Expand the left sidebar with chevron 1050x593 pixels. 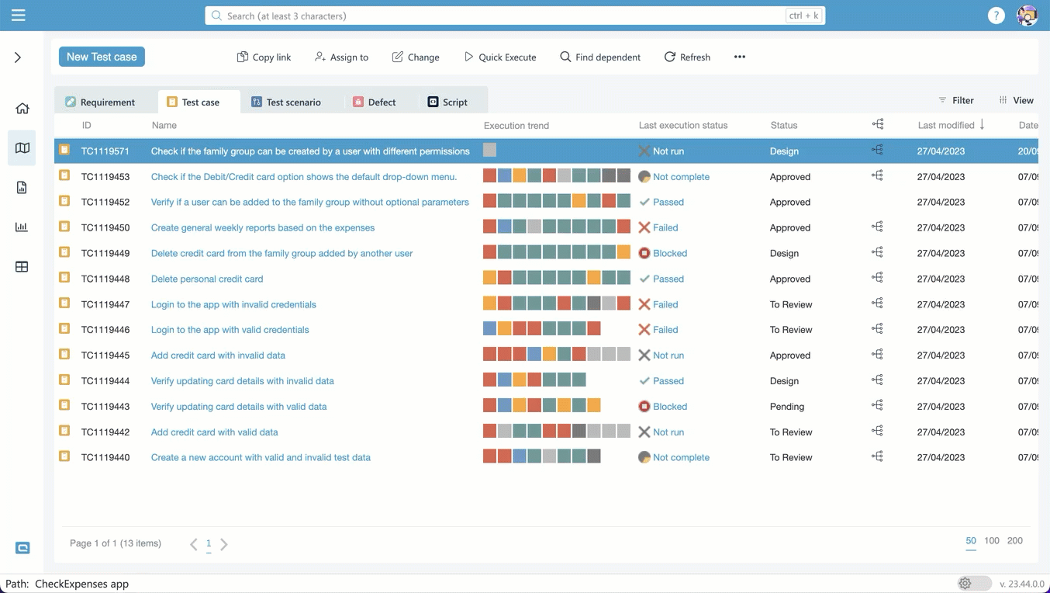coord(18,57)
